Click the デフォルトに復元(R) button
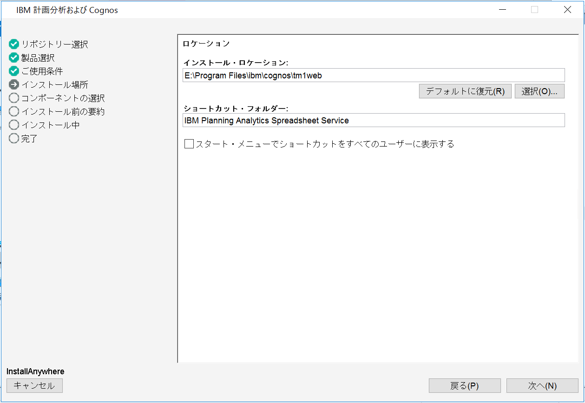 pyautogui.click(x=465, y=91)
